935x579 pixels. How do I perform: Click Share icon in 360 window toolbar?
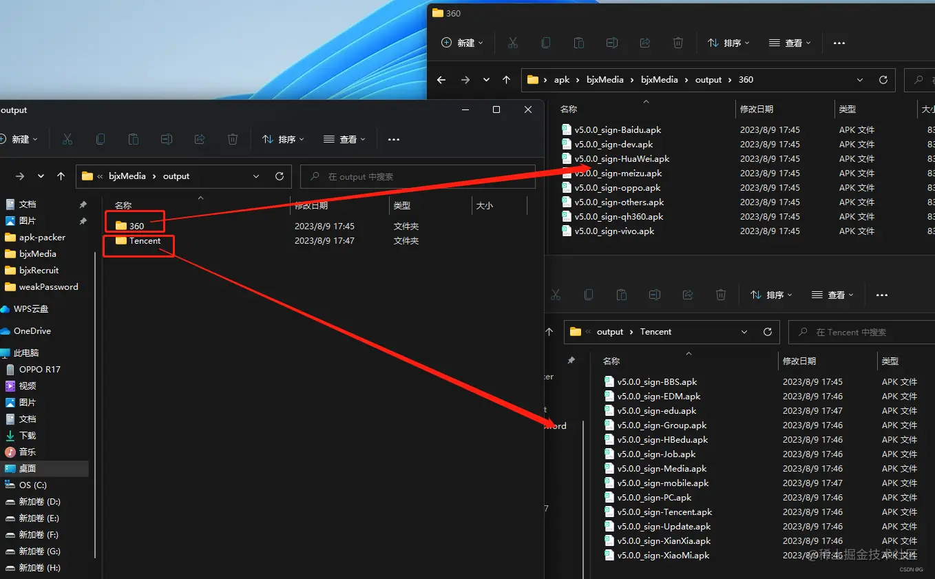pos(645,43)
